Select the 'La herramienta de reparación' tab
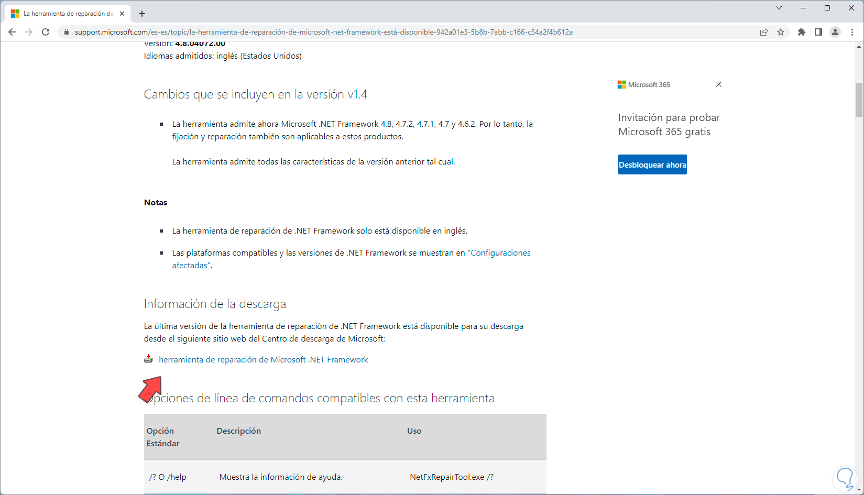Screen dimensions: 864x495 tap(68, 14)
